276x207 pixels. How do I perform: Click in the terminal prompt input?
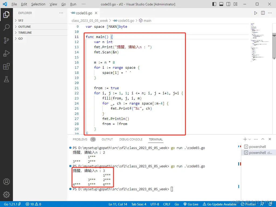coord(172,189)
